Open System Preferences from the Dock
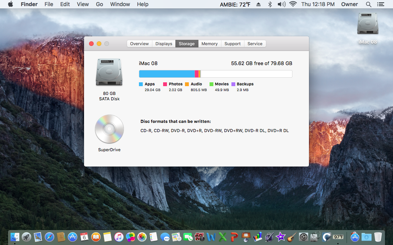 point(304,237)
